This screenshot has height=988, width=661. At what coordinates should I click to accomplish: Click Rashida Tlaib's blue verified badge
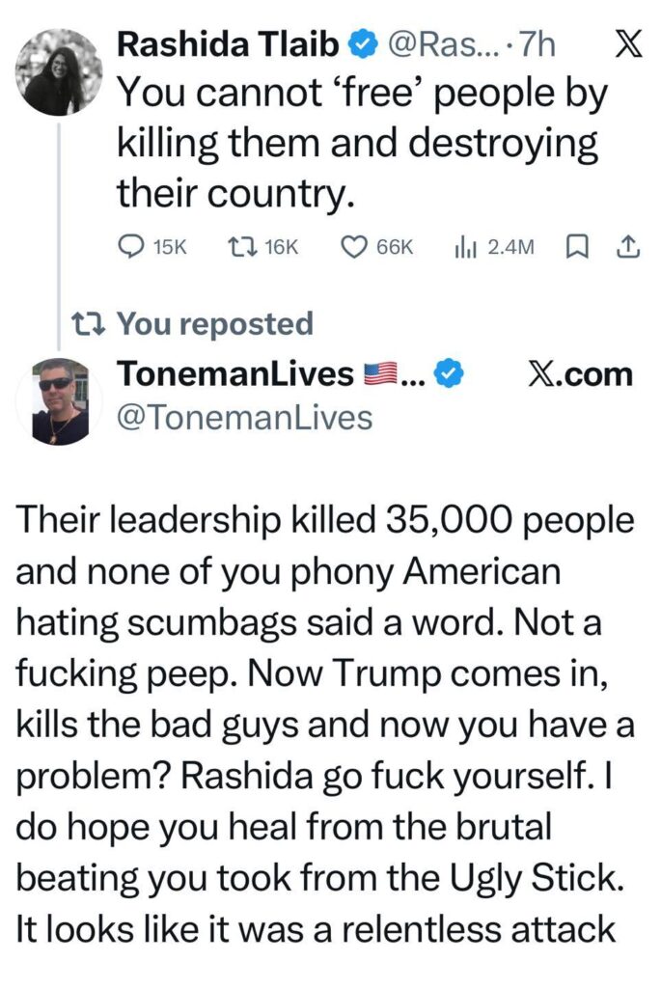[x=361, y=45]
